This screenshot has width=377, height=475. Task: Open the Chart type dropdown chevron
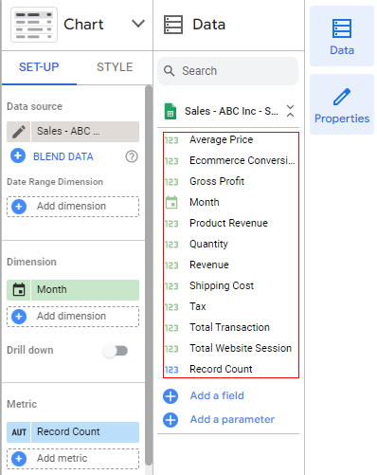[x=138, y=24]
